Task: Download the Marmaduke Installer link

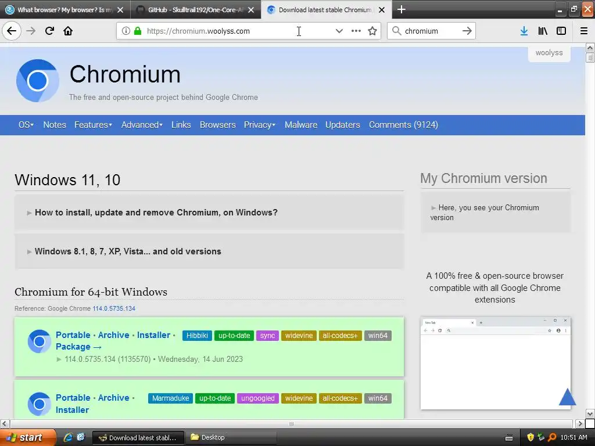Action: click(x=73, y=410)
